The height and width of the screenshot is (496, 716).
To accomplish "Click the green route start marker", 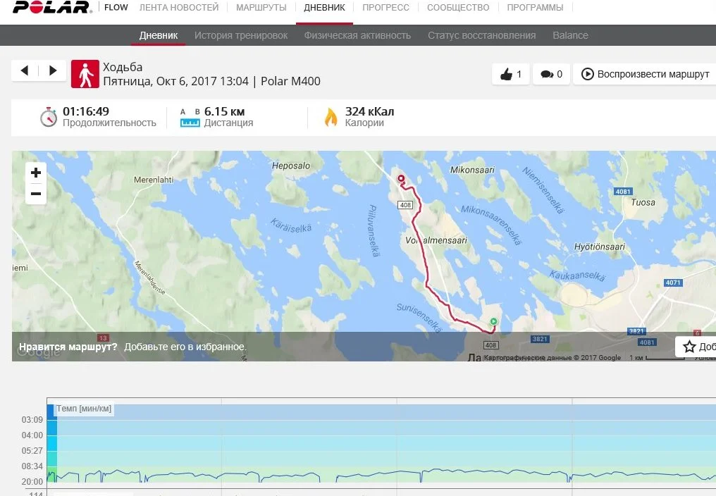I will (493, 321).
